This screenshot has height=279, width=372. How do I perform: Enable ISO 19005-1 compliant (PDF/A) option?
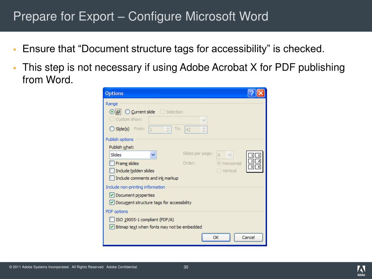[x=112, y=219]
